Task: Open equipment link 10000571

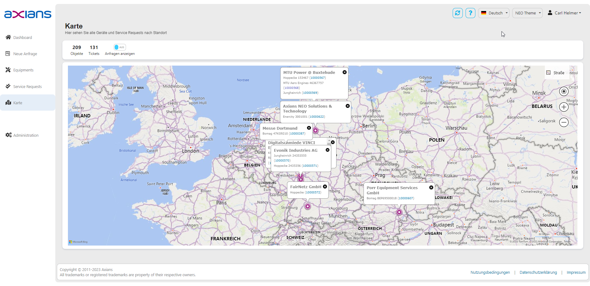Action: pos(310,166)
